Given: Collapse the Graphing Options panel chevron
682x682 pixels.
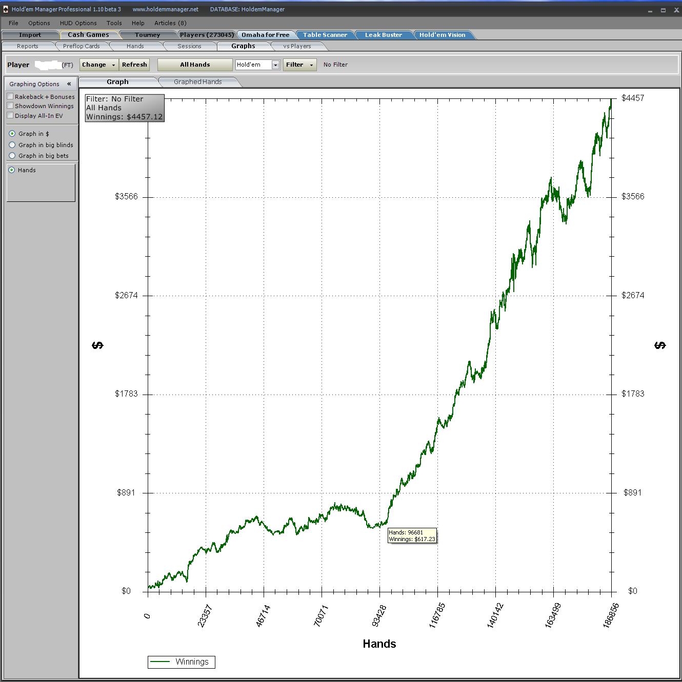Looking at the screenshot, I should click(x=69, y=84).
